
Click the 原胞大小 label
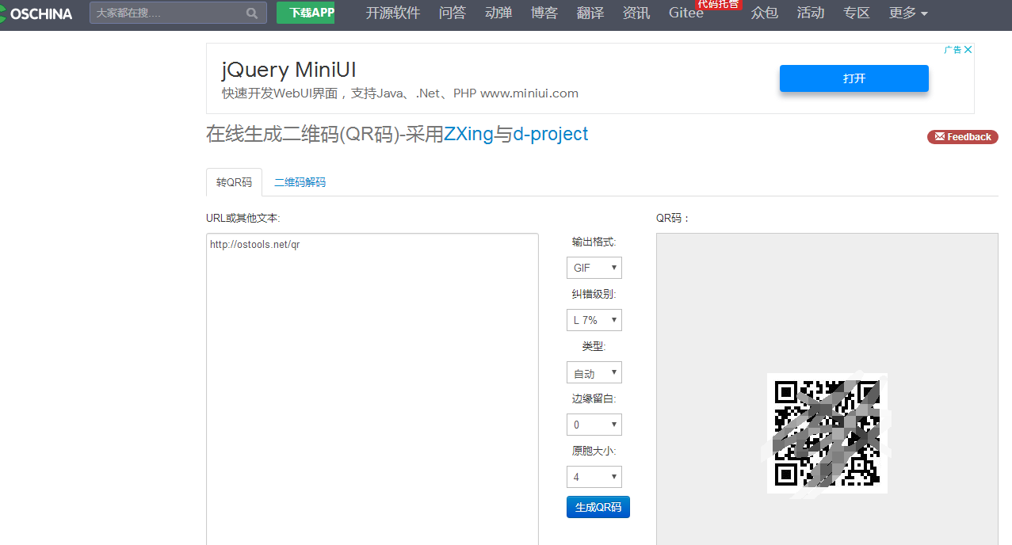pyautogui.click(x=594, y=451)
